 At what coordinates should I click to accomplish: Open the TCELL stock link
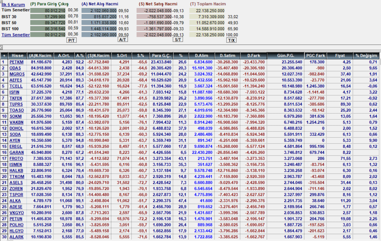click(16, 86)
